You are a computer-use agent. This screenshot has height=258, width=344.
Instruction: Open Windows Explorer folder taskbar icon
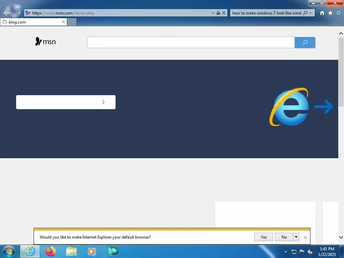click(x=71, y=252)
